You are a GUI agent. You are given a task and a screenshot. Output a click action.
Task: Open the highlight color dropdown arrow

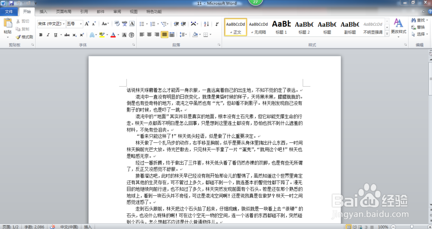(107, 35)
